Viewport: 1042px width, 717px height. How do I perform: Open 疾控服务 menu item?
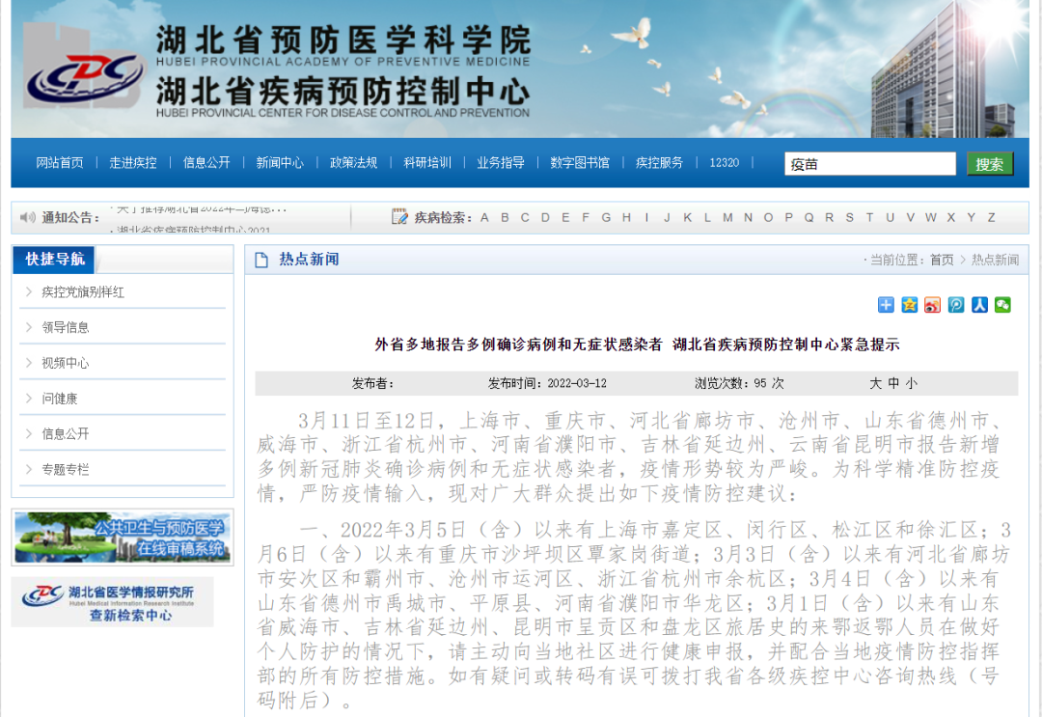pyautogui.click(x=659, y=163)
